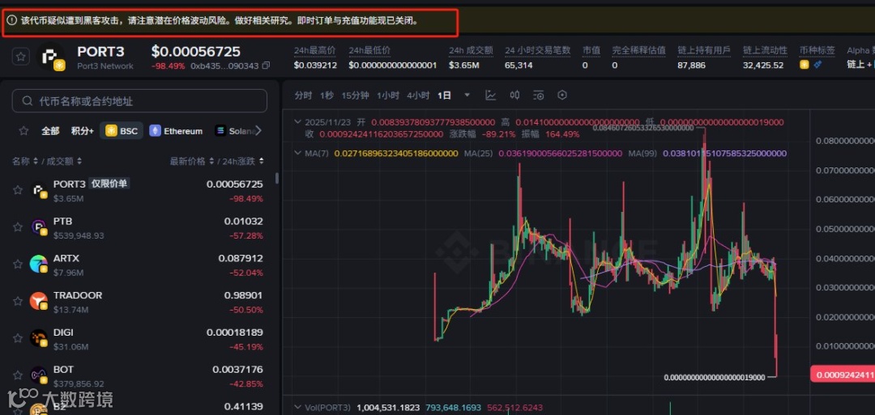This screenshot has height=415, width=875.
Task: Collapse the Vol(PORT3) legend chevron
Action: click(x=298, y=408)
